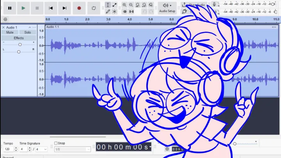This screenshot has height=158, width=281.
Task: Fit selection to width
Action: pyautogui.click(x=138, y=5)
